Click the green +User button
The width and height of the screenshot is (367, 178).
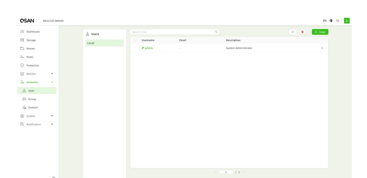[x=320, y=32]
